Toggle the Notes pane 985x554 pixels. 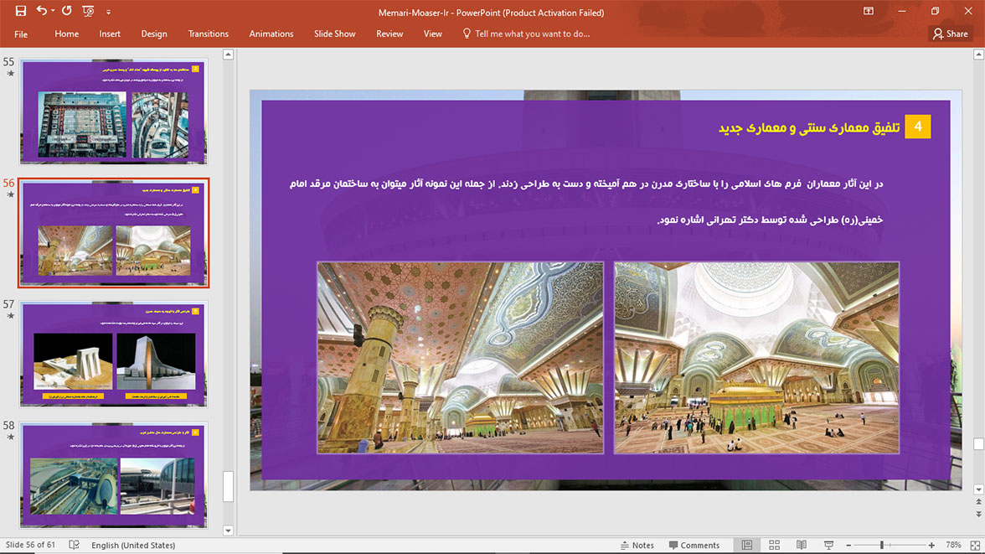click(x=636, y=545)
